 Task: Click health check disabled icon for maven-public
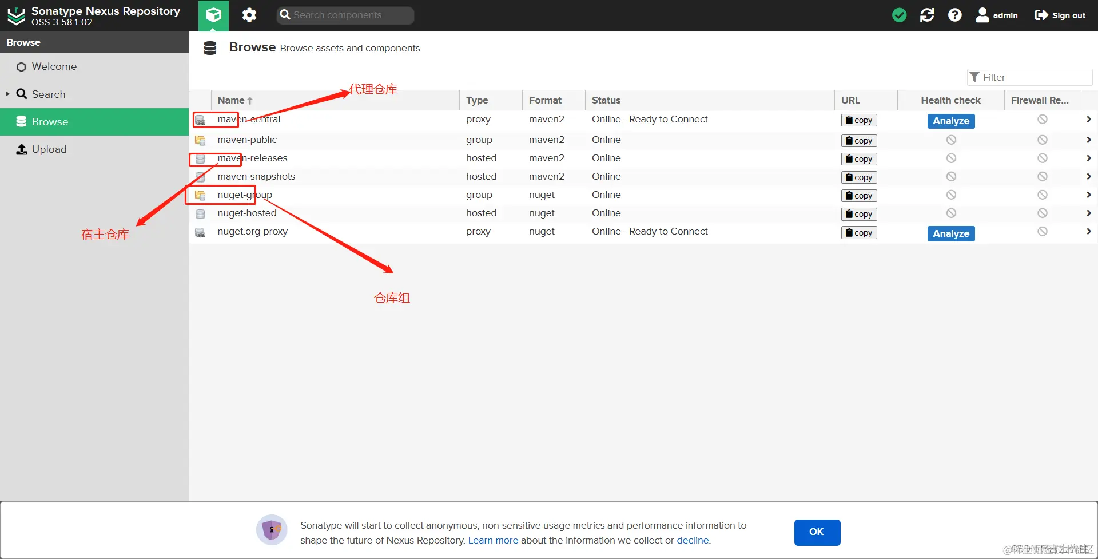pyautogui.click(x=951, y=140)
